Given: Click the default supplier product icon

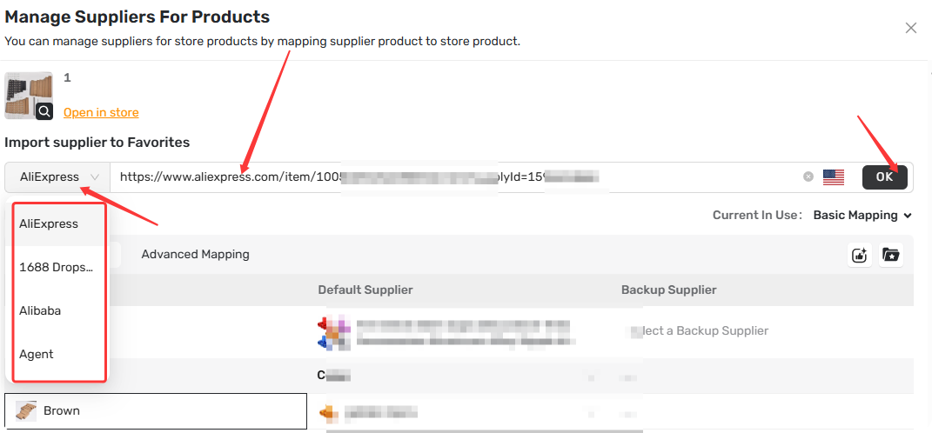Looking at the screenshot, I should click(x=333, y=332).
